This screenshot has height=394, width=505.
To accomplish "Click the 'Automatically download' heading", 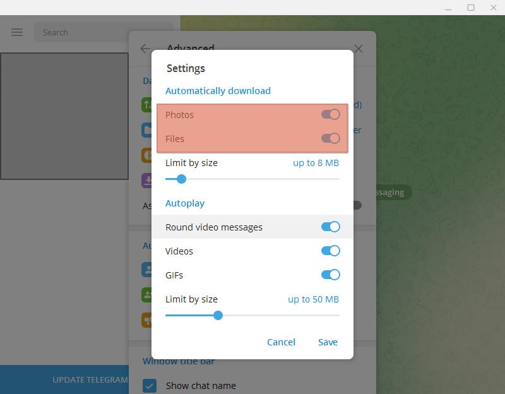I will tap(218, 91).
